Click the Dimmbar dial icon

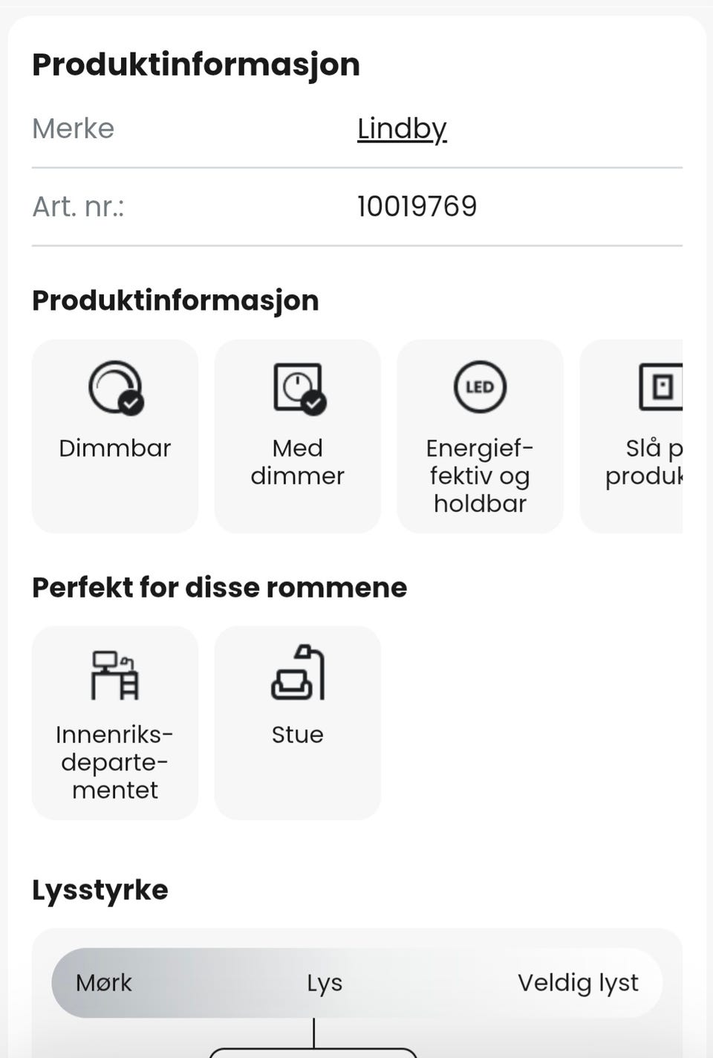click(116, 388)
